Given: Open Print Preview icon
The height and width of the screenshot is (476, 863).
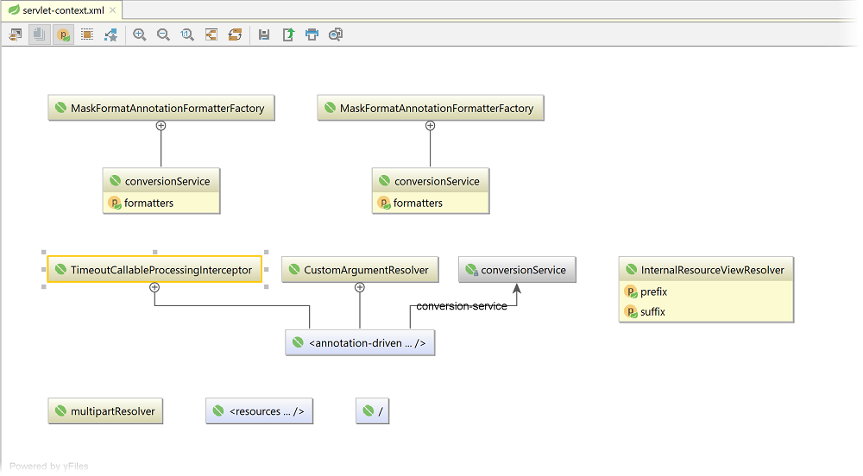Looking at the screenshot, I should [336, 34].
